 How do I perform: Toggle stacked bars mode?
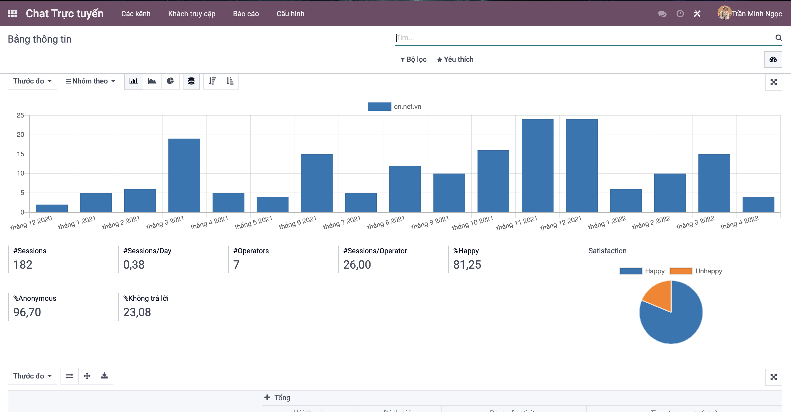pyautogui.click(x=191, y=81)
